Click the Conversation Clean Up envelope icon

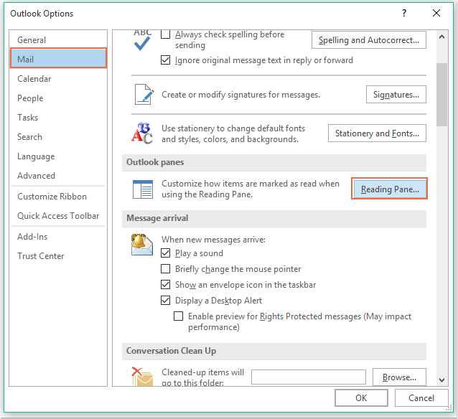pyautogui.click(x=141, y=376)
